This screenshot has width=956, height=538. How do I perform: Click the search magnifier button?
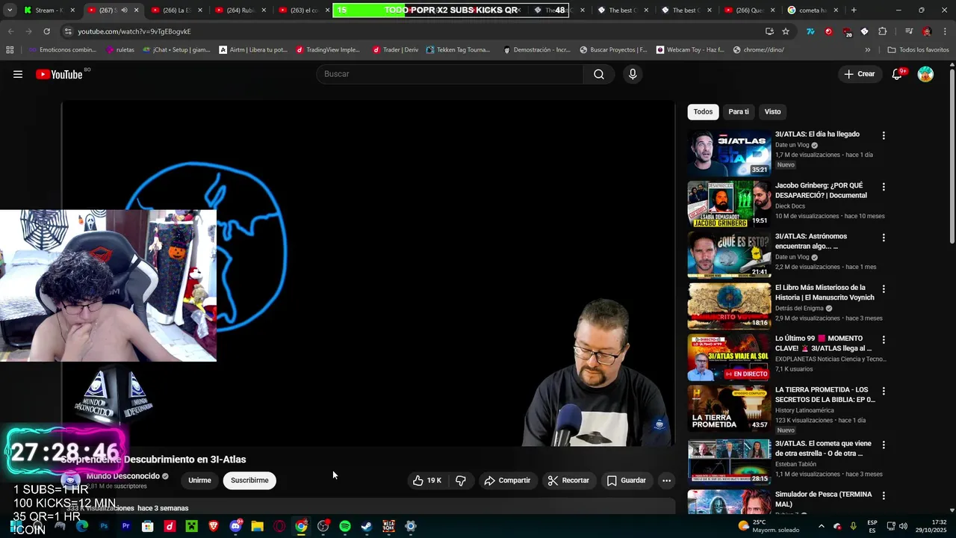[x=599, y=74]
